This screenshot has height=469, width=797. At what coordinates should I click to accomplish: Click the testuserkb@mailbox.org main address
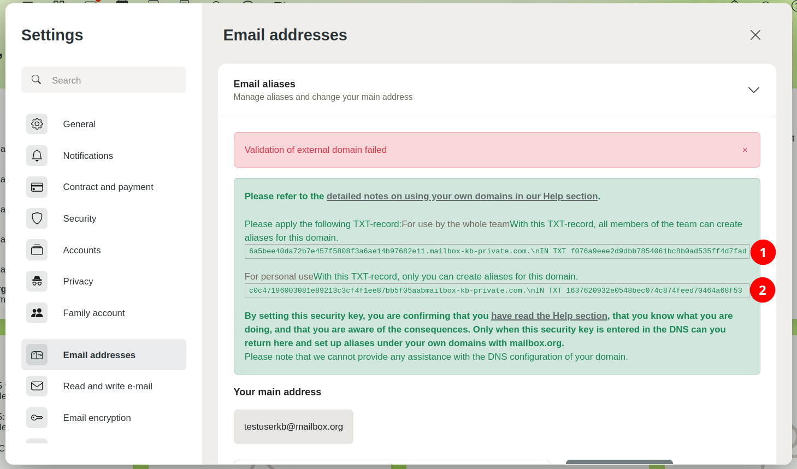293,427
